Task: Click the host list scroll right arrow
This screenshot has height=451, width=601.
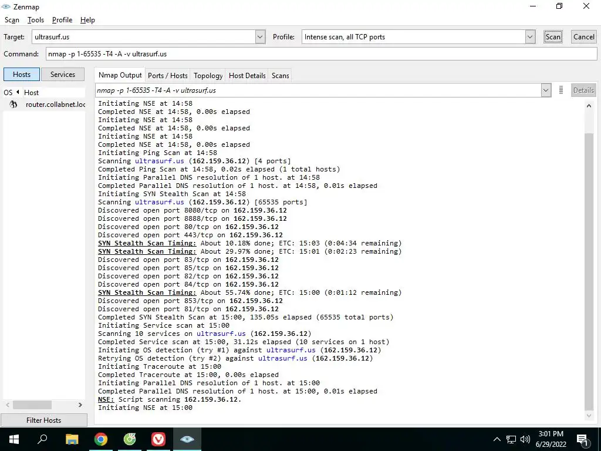Action: pyautogui.click(x=80, y=405)
